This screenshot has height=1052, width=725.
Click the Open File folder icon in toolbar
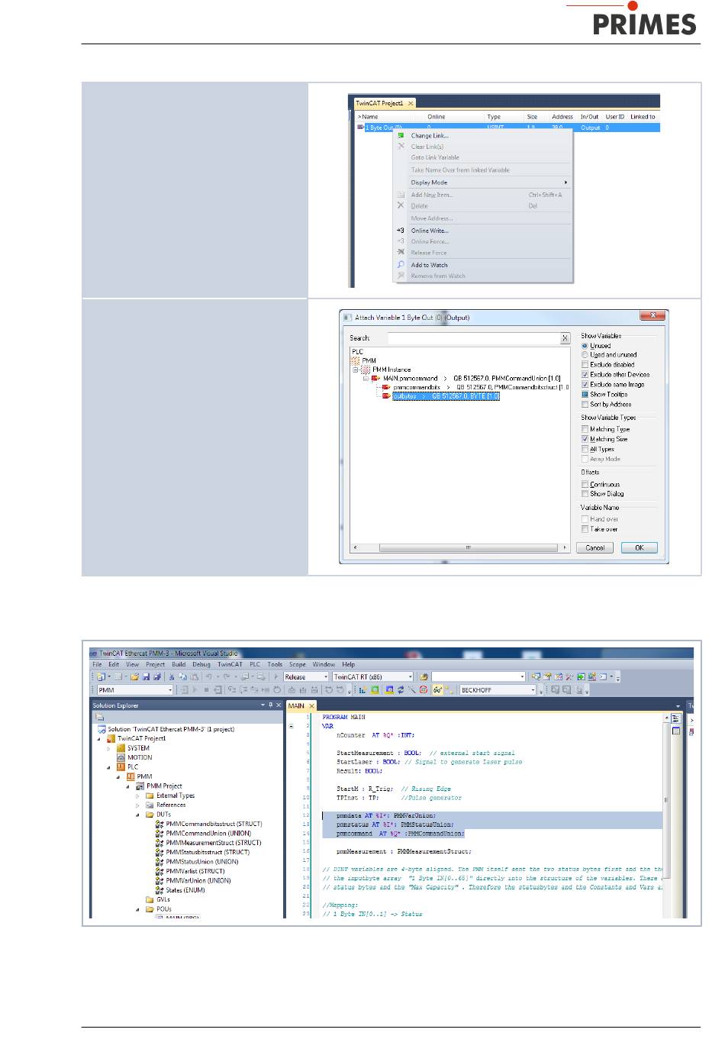click(x=134, y=676)
